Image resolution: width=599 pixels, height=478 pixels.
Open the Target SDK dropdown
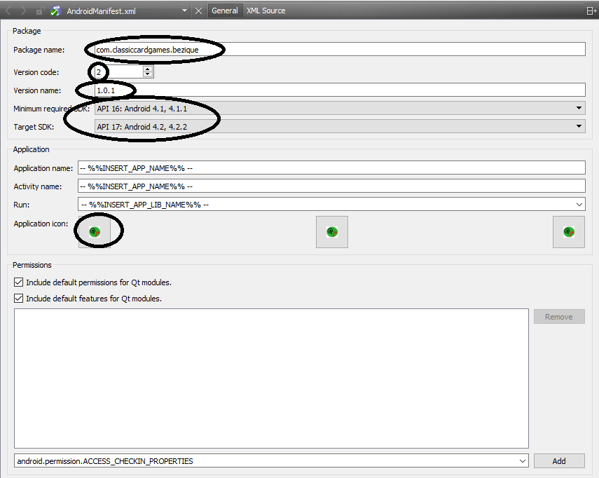click(579, 125)
